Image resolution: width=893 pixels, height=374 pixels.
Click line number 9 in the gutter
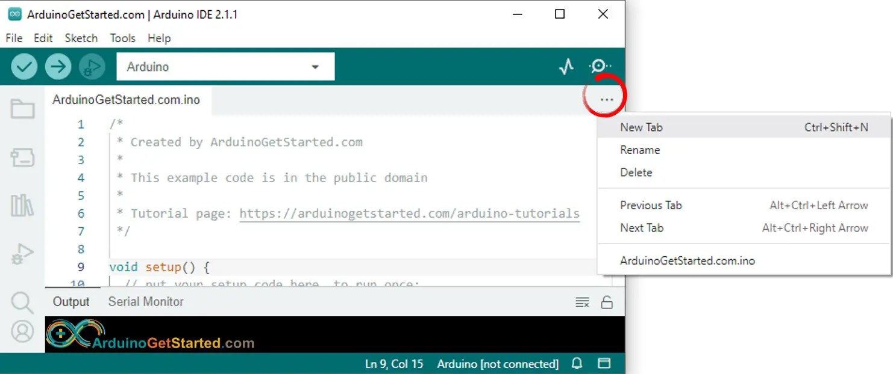[81, 267]
